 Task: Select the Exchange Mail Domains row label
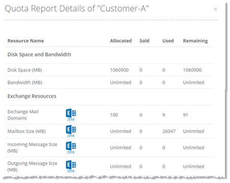(x=23, y=115)
